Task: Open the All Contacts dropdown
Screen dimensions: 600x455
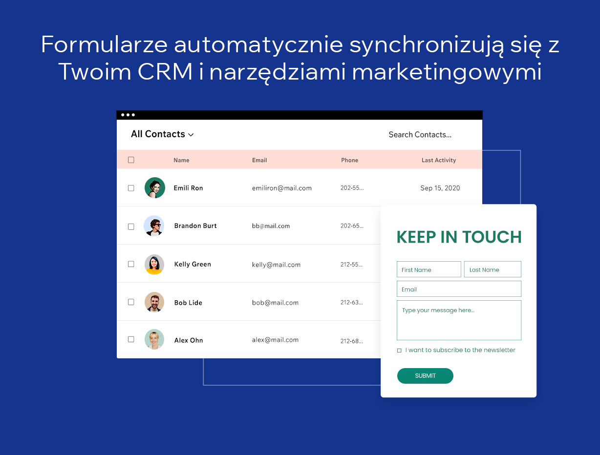Action: 162,134
